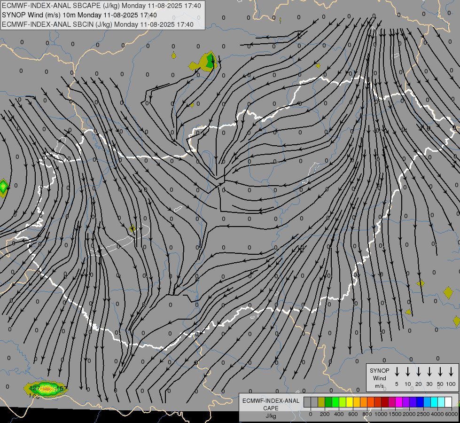Image resolution: width=460 pixels, height=423 pixels.
Task: Select the yellow-green CAPE legend swatch
Action: click(343, 402)
